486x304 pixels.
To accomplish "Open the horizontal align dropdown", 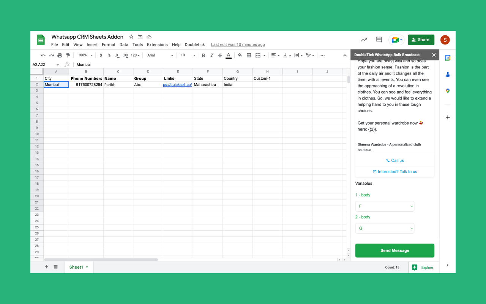I will click(x=275, y=55).
